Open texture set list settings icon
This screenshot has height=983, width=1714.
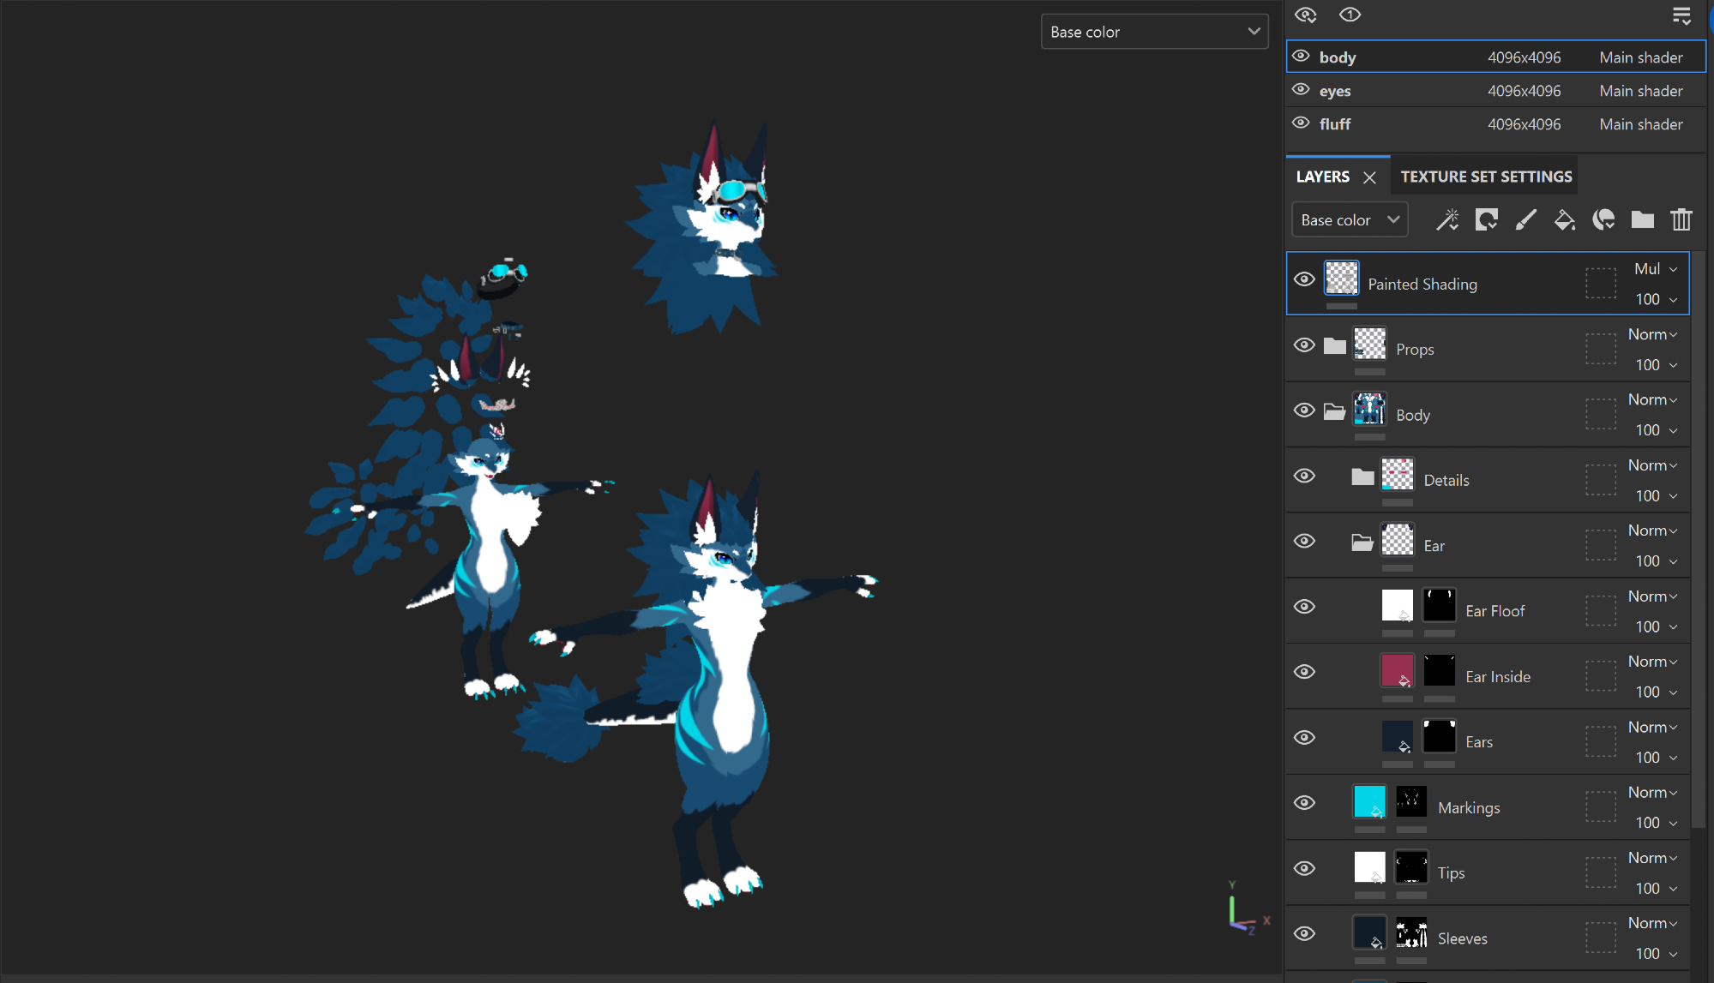(x=1681, y=15)
